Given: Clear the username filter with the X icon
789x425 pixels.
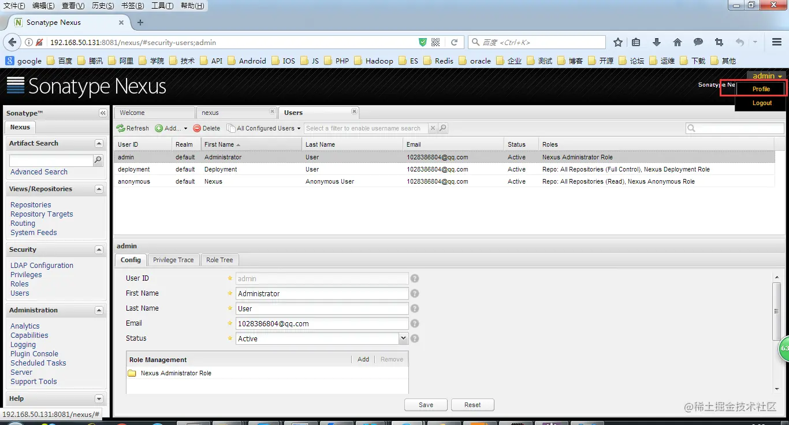Looking at the screenshot, I should [x=433, y=128].
